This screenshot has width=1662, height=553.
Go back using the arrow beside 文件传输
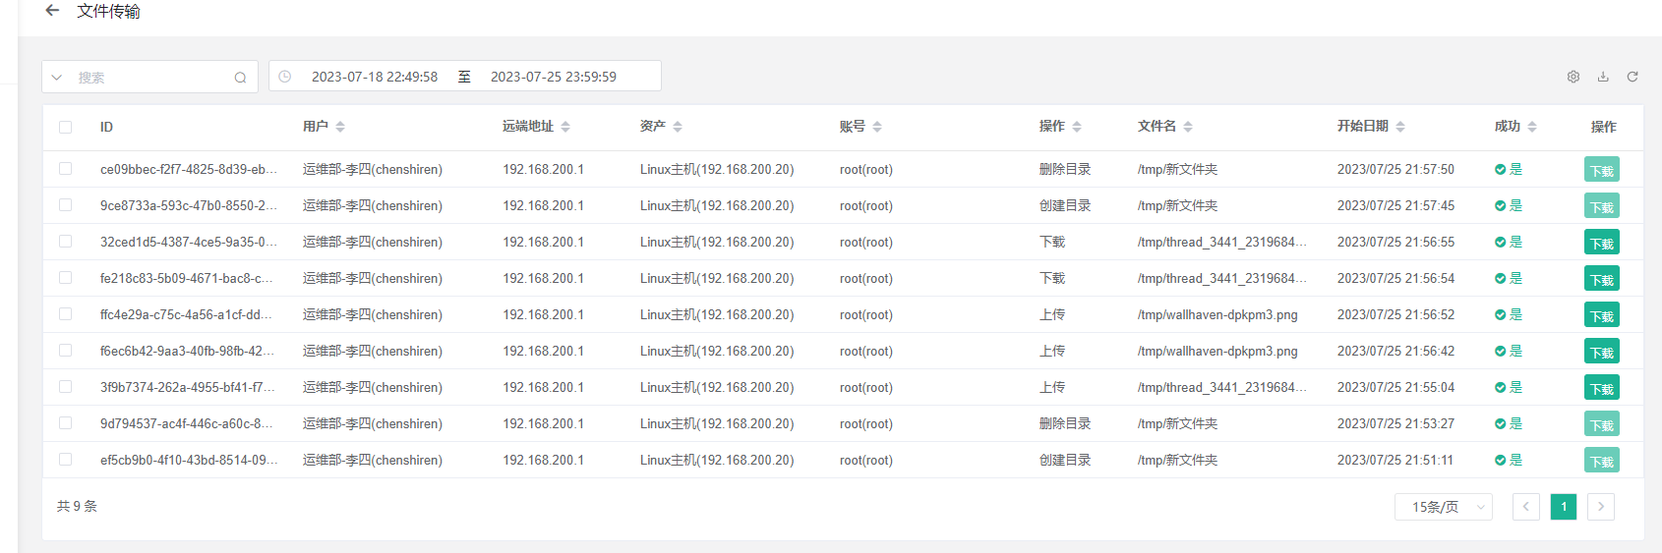click(53, 11)
